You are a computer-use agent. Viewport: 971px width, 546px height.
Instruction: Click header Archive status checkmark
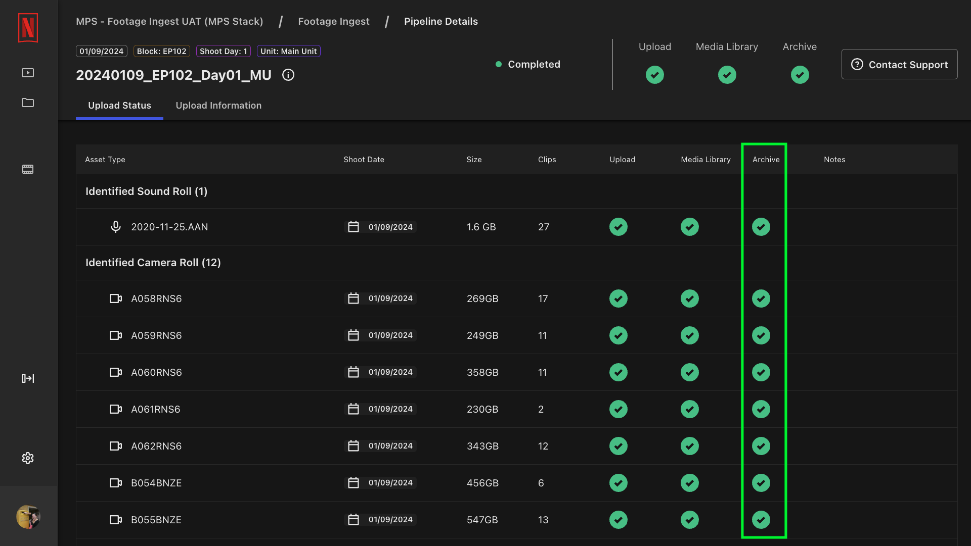pyautogui.click(x=800, y=75)
